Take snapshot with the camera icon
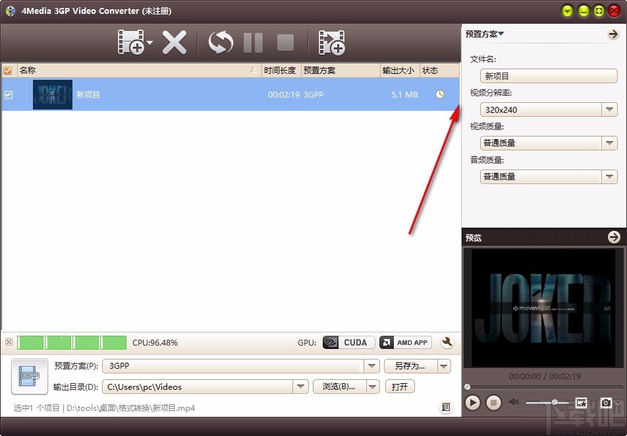This screenshot has height=436, width=627. [607, 402]
